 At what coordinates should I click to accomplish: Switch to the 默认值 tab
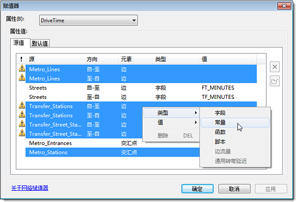click(40, 43)
